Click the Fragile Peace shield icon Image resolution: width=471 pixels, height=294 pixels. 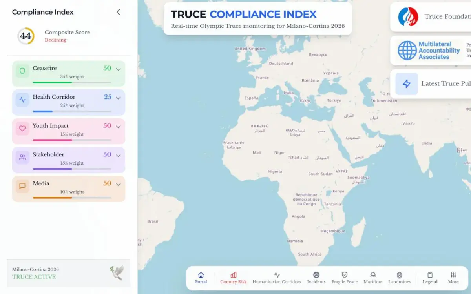tap(345, 275)
